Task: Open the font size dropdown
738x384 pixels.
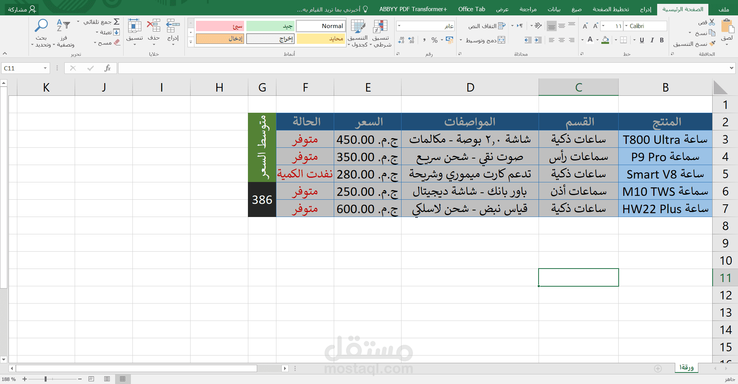Action: (603, 26)
